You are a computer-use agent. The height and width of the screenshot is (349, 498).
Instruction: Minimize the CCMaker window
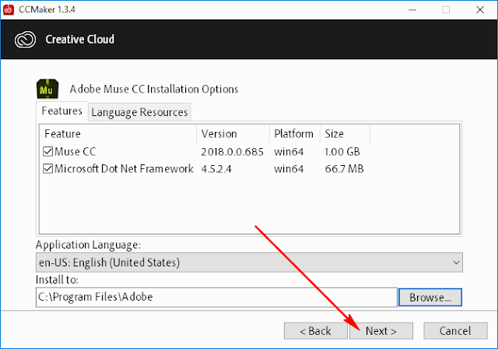click(x=412, y=10)
